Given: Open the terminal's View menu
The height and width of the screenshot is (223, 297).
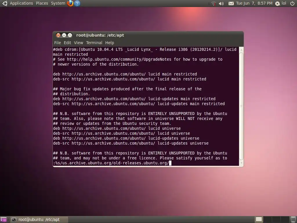Looking at the screenshot, I should click(78, 43).
